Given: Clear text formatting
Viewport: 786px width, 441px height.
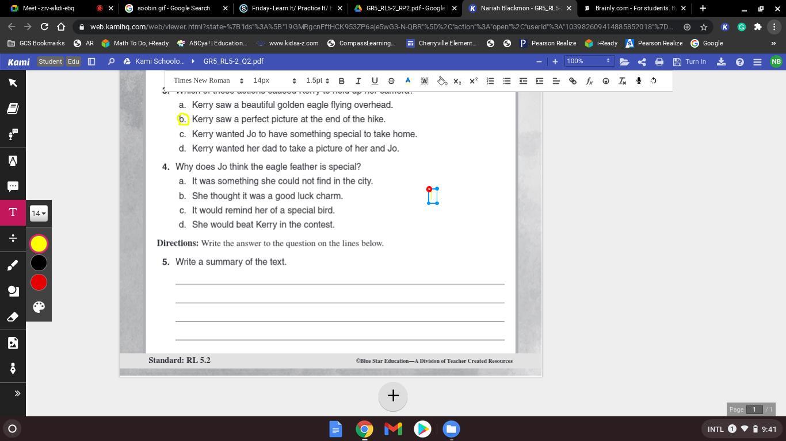Looking at the screenshot, I should point(622,81).
